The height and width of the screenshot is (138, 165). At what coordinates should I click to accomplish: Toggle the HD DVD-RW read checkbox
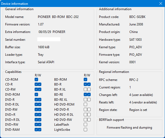pyautogui.click(x=85, y=120)
